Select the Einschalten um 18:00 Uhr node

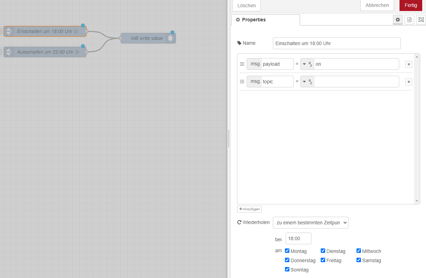click(x=45, y=31)
